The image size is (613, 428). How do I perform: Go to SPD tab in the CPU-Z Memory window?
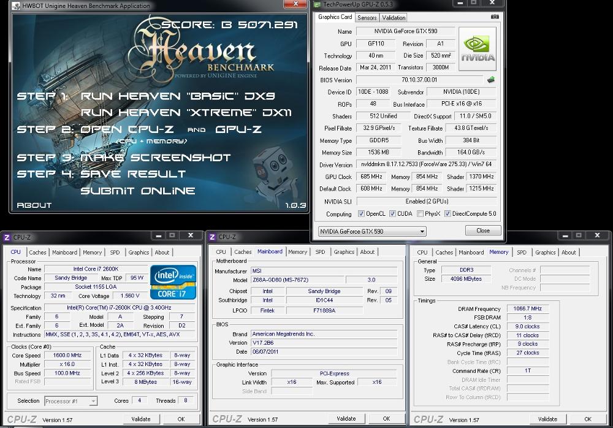tap(522, 253)
